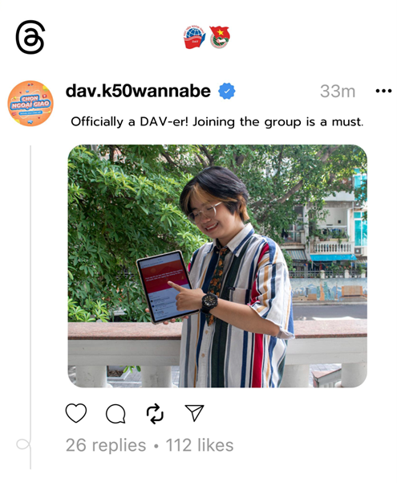
Task: Click the Officially a DAV-er caption text
Action: [x=217, y=121]
